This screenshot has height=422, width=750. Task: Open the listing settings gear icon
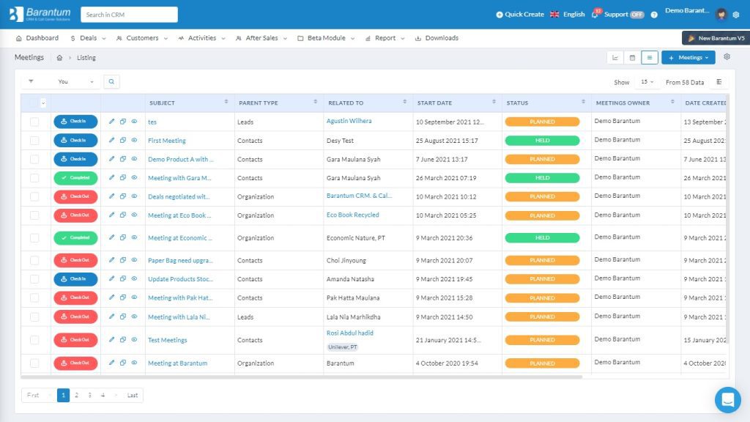pos(727,57)
